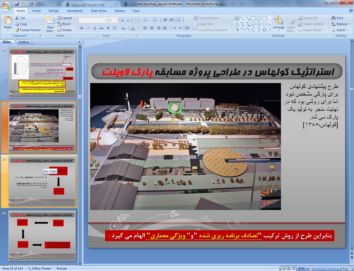Click the Format Painter brush icon
354x271 pixels.
17,30
